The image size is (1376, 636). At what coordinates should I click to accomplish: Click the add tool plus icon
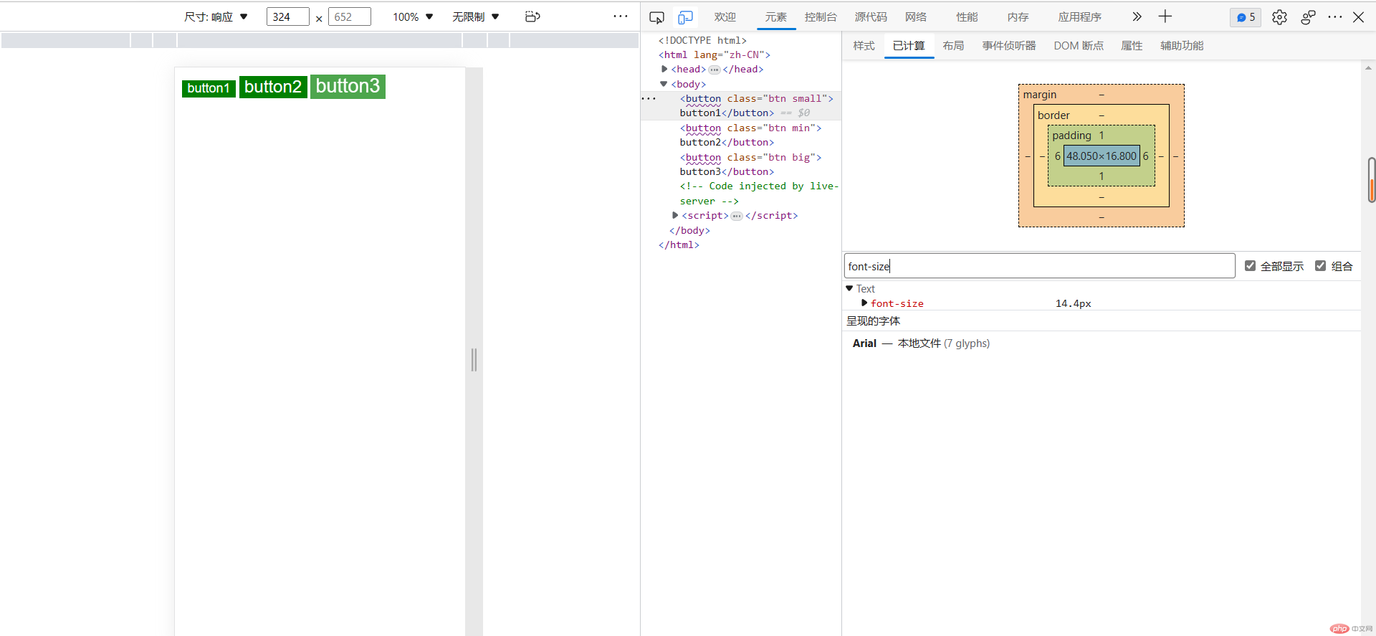click(x=1165, y=16)
